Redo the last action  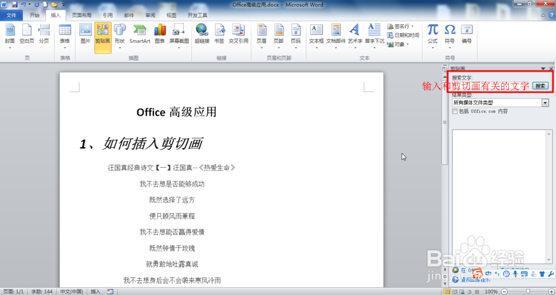pos(37,4)
